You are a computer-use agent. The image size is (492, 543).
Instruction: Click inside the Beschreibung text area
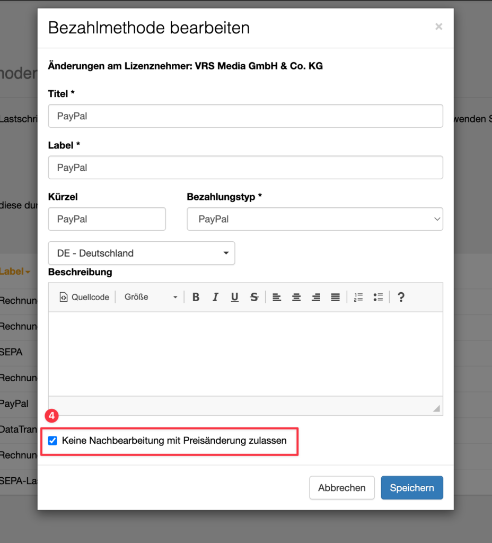[245, 354]
